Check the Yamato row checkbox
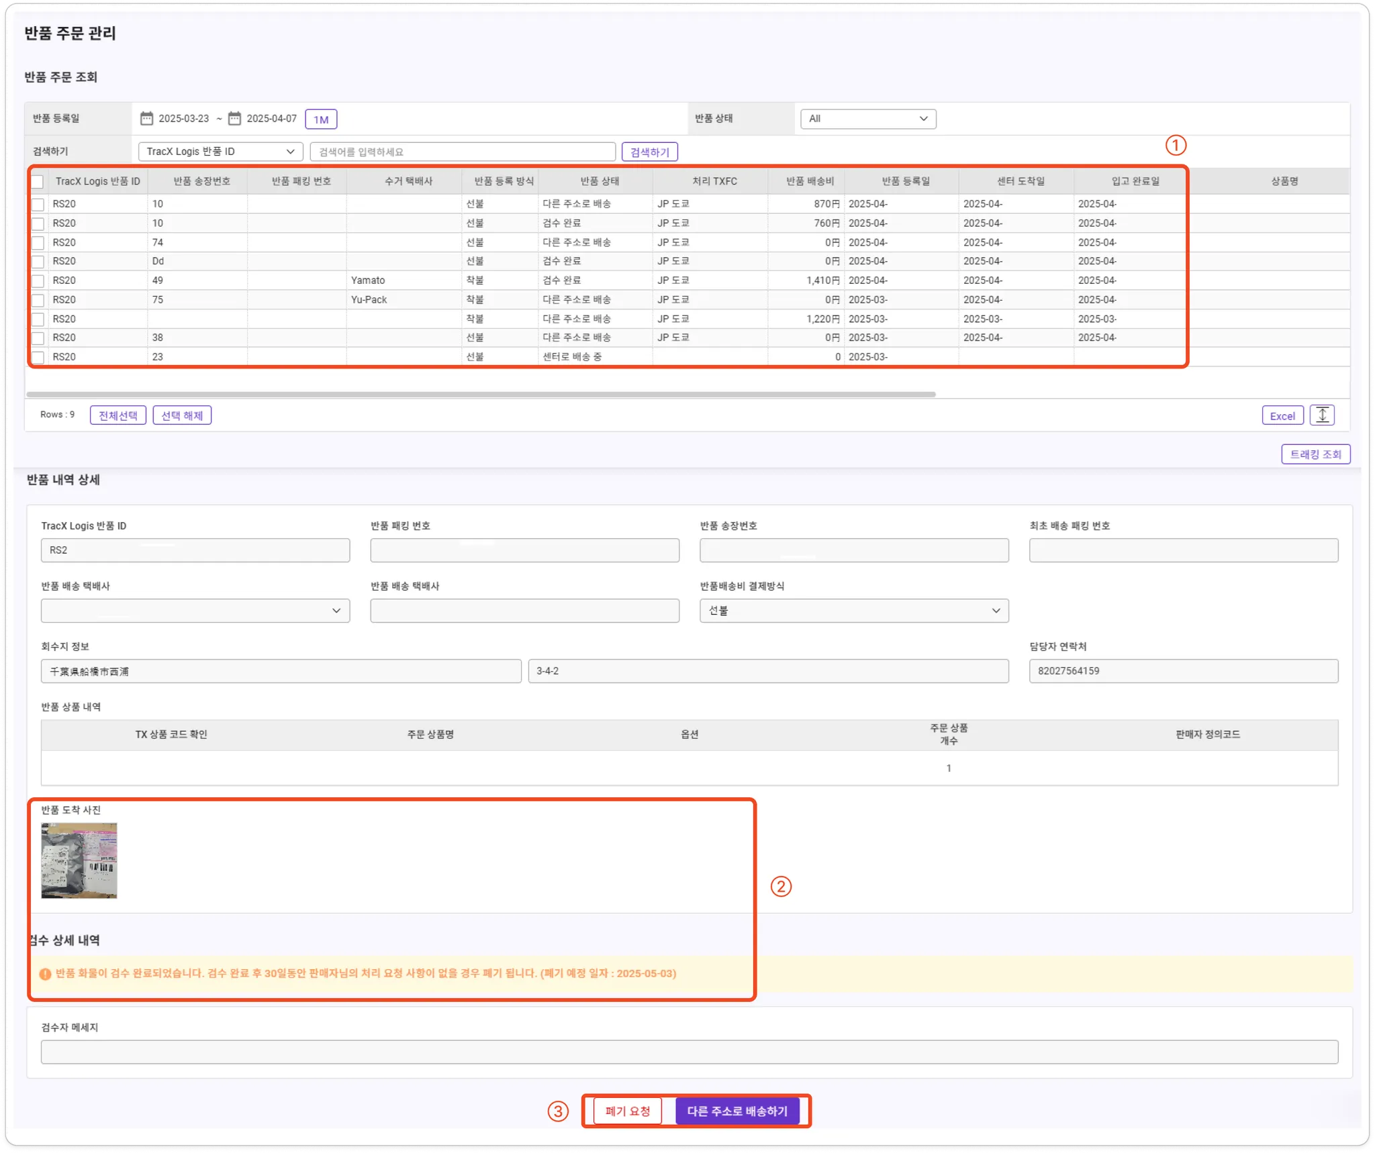The image size is (1375, 1153). click(x=38, y=281)
